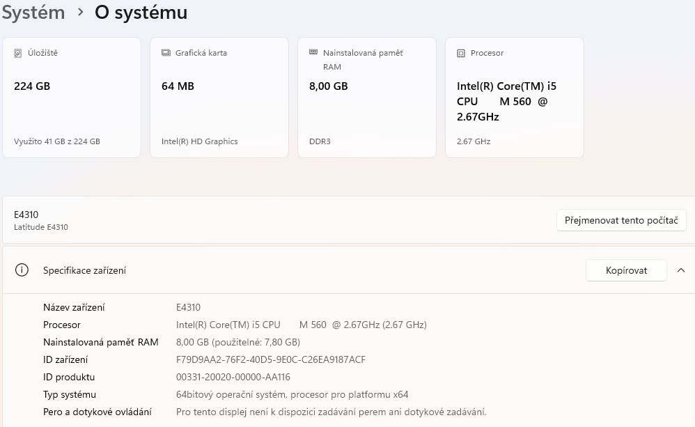Open the graphics card tile showing 64 MB

[x=219, y=98]
